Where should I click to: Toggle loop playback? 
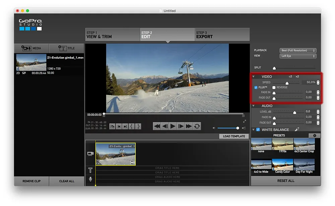pos(197,126)
